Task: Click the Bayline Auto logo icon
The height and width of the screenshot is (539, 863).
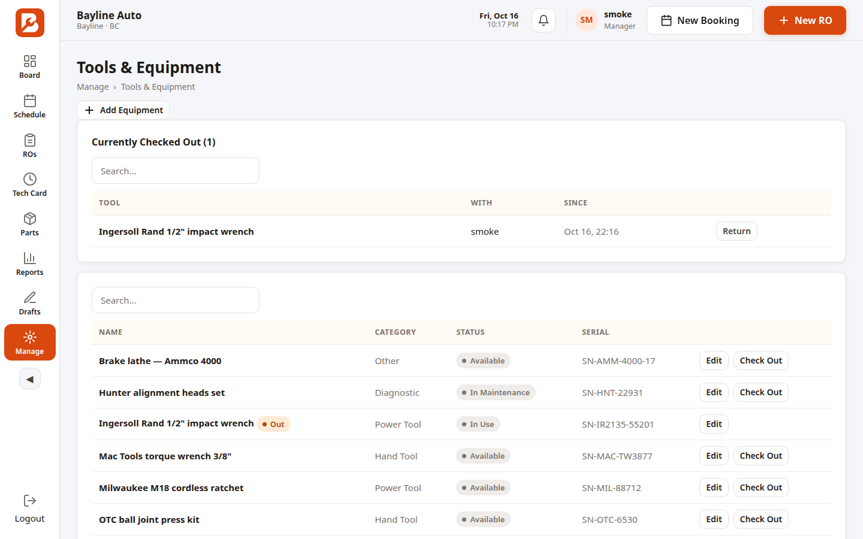Action: tap(30, 23)
